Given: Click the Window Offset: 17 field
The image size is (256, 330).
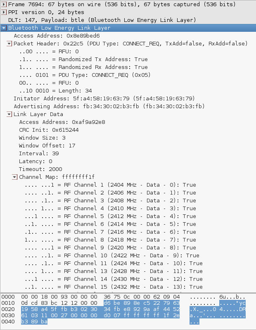Looking at the screenshot, I should 47,145.
